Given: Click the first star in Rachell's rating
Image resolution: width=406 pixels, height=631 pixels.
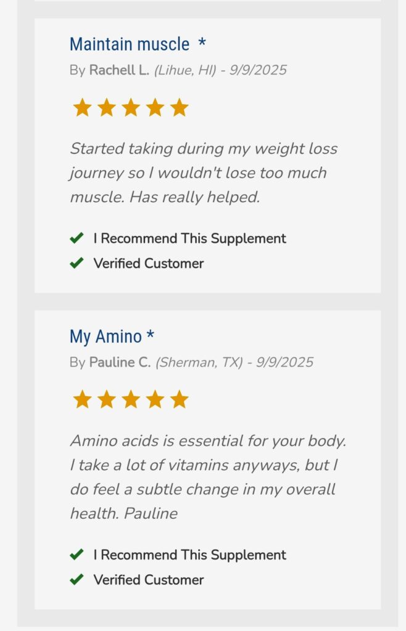Looking at the screenshot, I should click(x=82, y=108).
